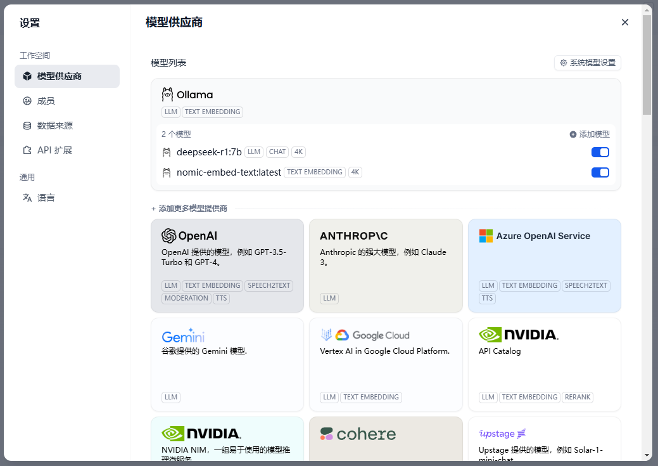This screenshot has width=658, height=466.
Task: Click the RERANK tag on NVIDIA card
Action: 578,397
